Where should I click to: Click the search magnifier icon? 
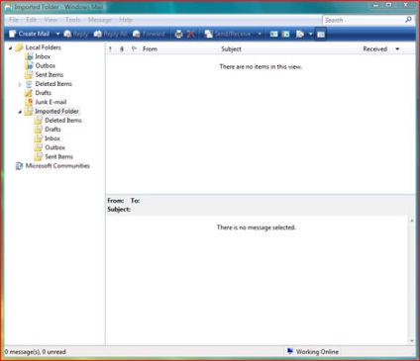tap(409, 20)
